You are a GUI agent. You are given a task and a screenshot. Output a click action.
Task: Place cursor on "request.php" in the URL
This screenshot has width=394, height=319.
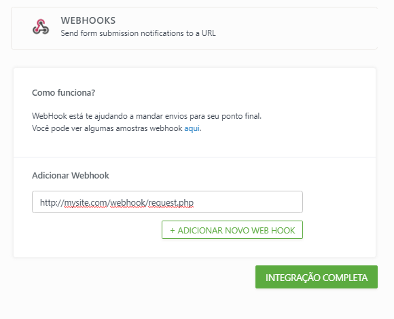click(171, 202)
